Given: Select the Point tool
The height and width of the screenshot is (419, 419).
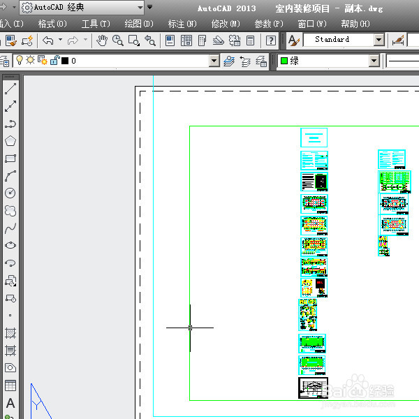Looking at the screenshot, I should [x=10, y=316].
